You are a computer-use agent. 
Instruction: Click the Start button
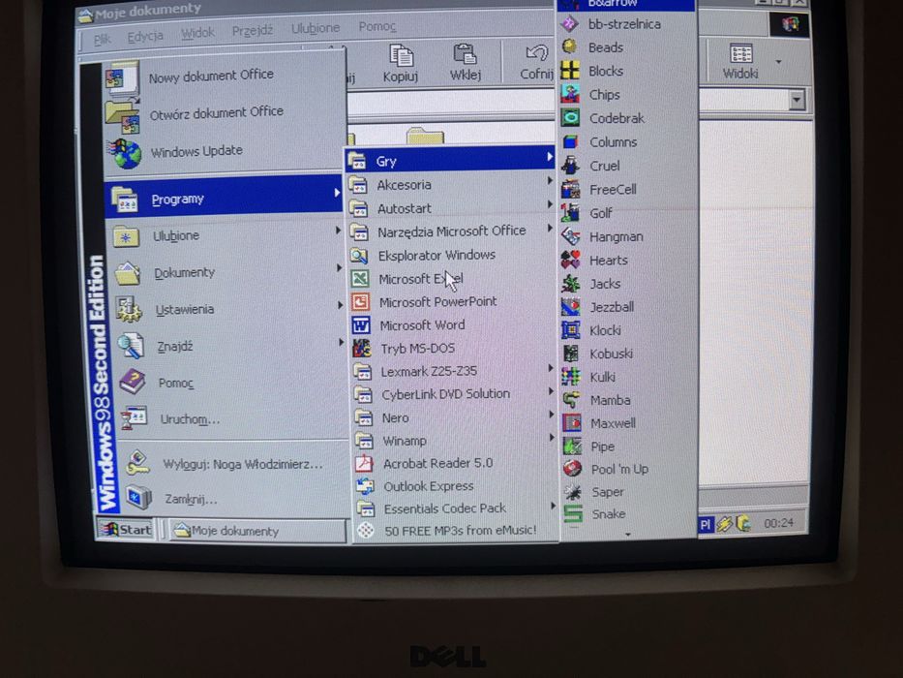[x=127, y=529]
